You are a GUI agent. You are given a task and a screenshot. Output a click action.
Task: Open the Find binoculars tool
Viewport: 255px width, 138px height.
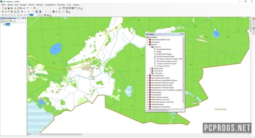click(x=54, y=11)
